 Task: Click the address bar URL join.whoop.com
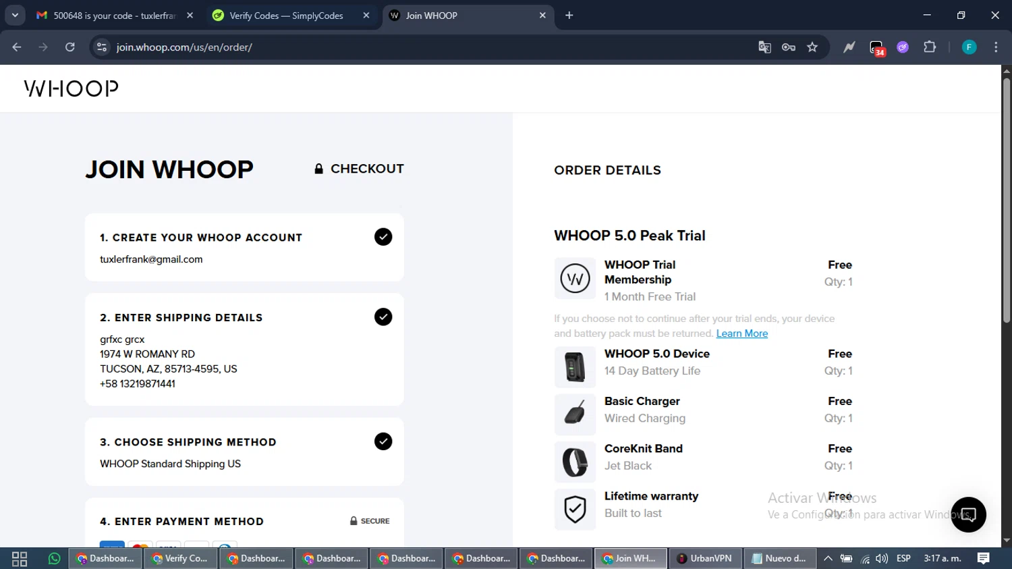[184, 47]
